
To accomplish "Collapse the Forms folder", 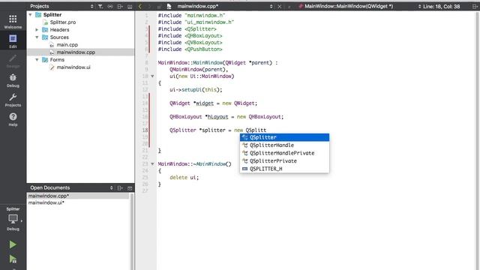I will (x=37, y=60).
